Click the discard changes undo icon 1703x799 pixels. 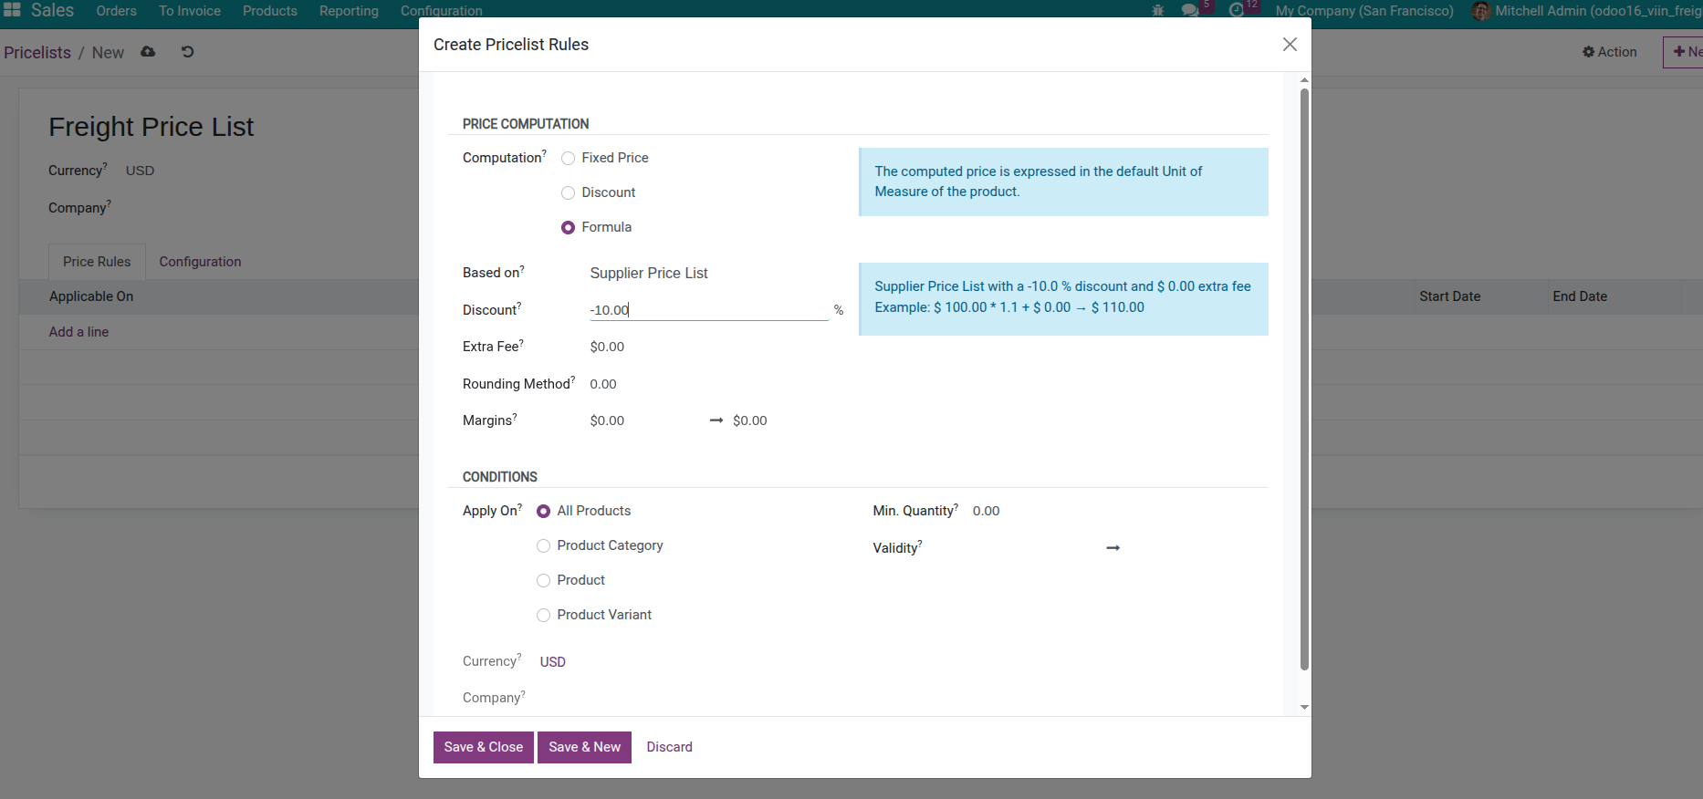point(187,52)
